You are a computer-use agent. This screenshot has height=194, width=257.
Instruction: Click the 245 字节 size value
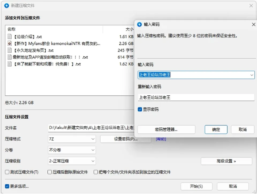tap(126, 50)
